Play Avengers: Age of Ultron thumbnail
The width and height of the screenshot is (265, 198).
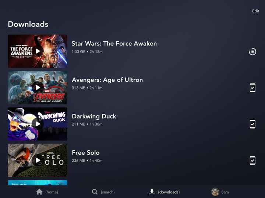[38, 87]
